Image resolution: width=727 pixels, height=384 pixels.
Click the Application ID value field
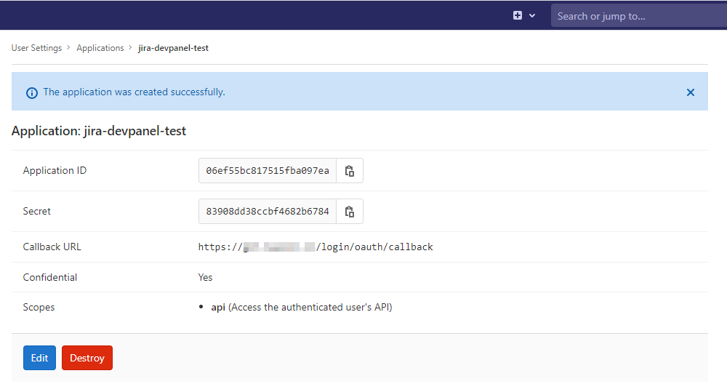pos(268,171)
